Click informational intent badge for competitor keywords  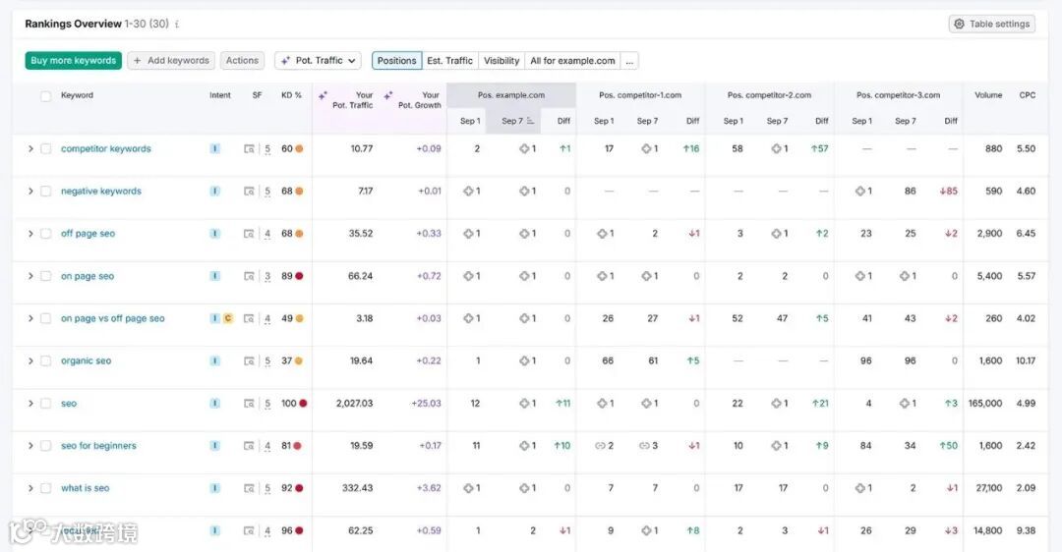[214, 149]
